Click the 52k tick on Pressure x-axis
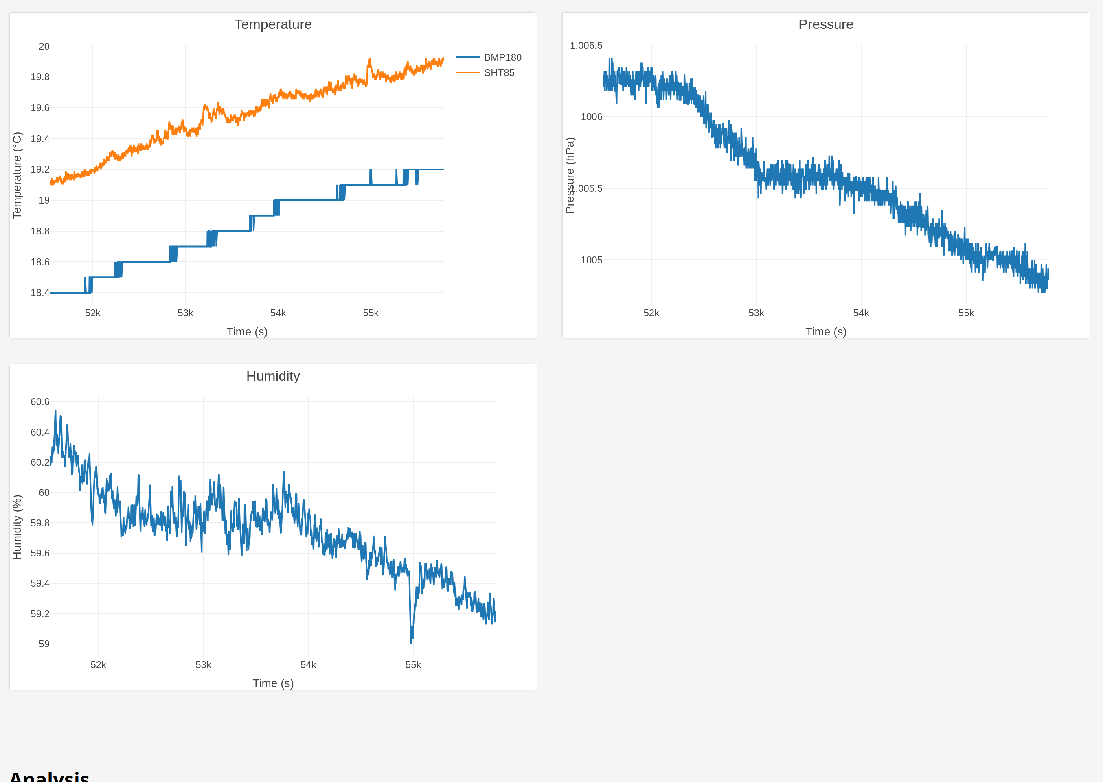 [x=651, y=313]
